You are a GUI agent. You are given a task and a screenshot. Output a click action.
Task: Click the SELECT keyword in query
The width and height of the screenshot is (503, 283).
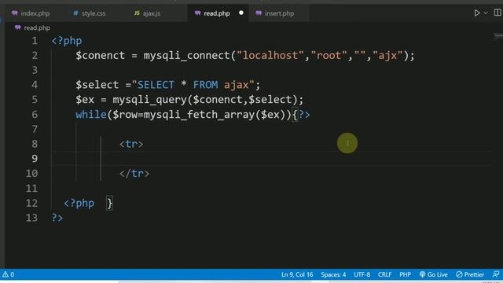156,85
